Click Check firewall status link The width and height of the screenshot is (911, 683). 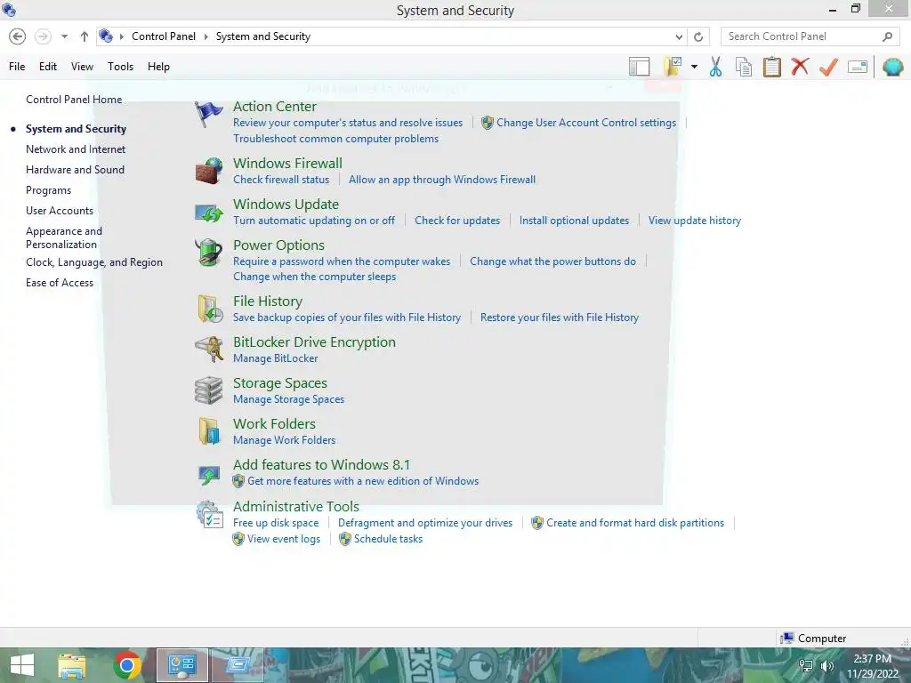pyautogui.click(x=281, y=180)
